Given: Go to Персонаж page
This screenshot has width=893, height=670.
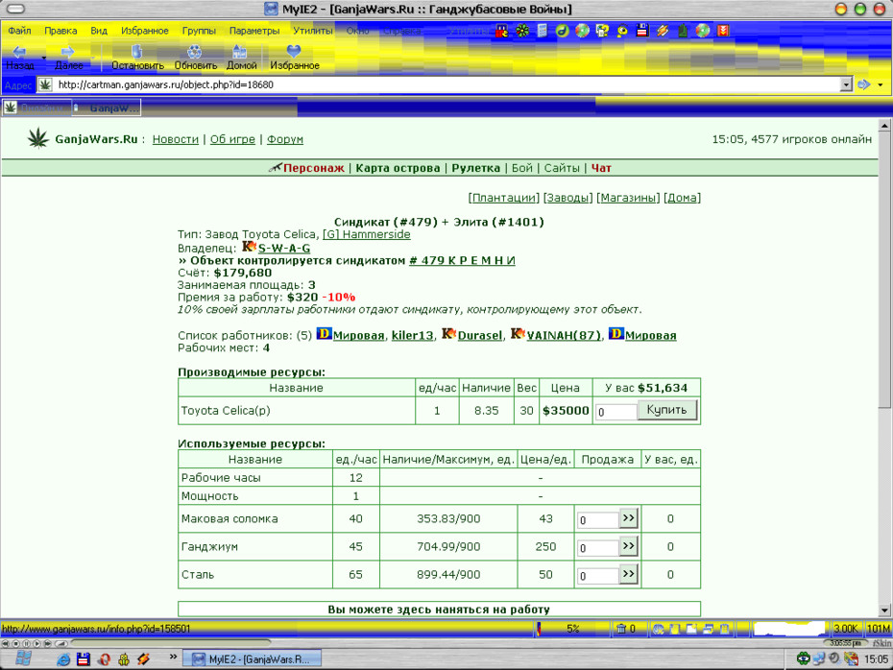Looking at the screenshot, I should click(313, 168).
